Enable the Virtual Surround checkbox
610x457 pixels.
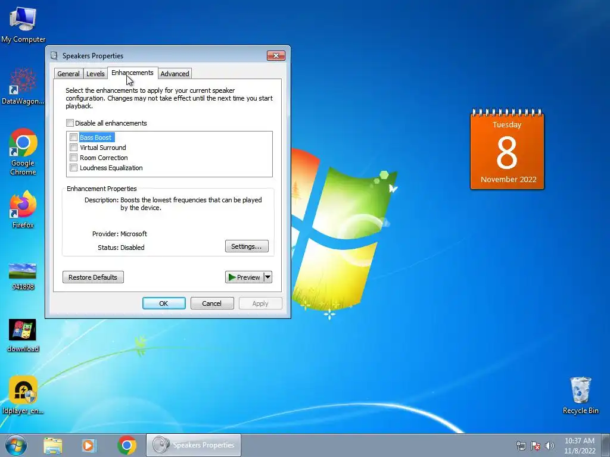tap(73, 148)
